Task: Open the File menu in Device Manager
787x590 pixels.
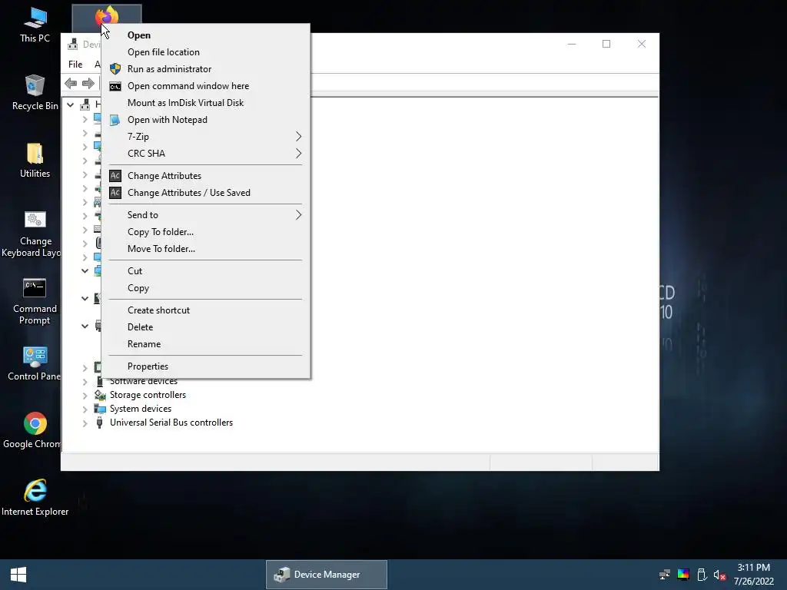Action: (x=75, y=65)
